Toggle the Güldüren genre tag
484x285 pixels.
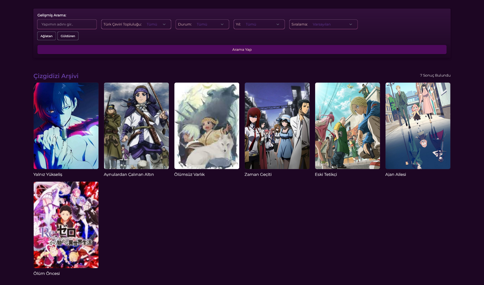point(68,36)
